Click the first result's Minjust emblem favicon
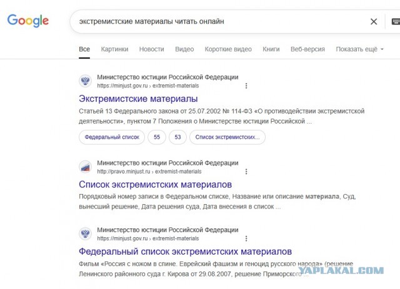Screen dimensions: 400x289 [x=85, y=81]
